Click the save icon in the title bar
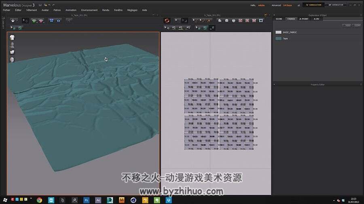 40,5
